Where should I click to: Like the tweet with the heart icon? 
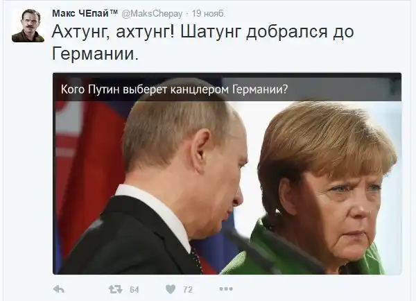point(171,289)
